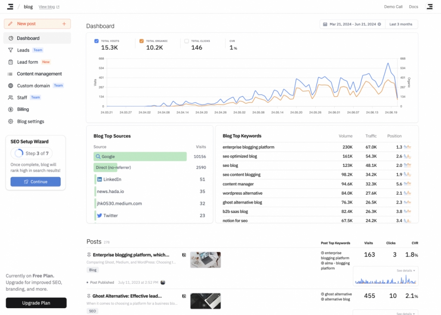Click the logo icon in top-left corner
Image resolution: width=441 pixels, height=315 pixels.
[x=10, y=6]
